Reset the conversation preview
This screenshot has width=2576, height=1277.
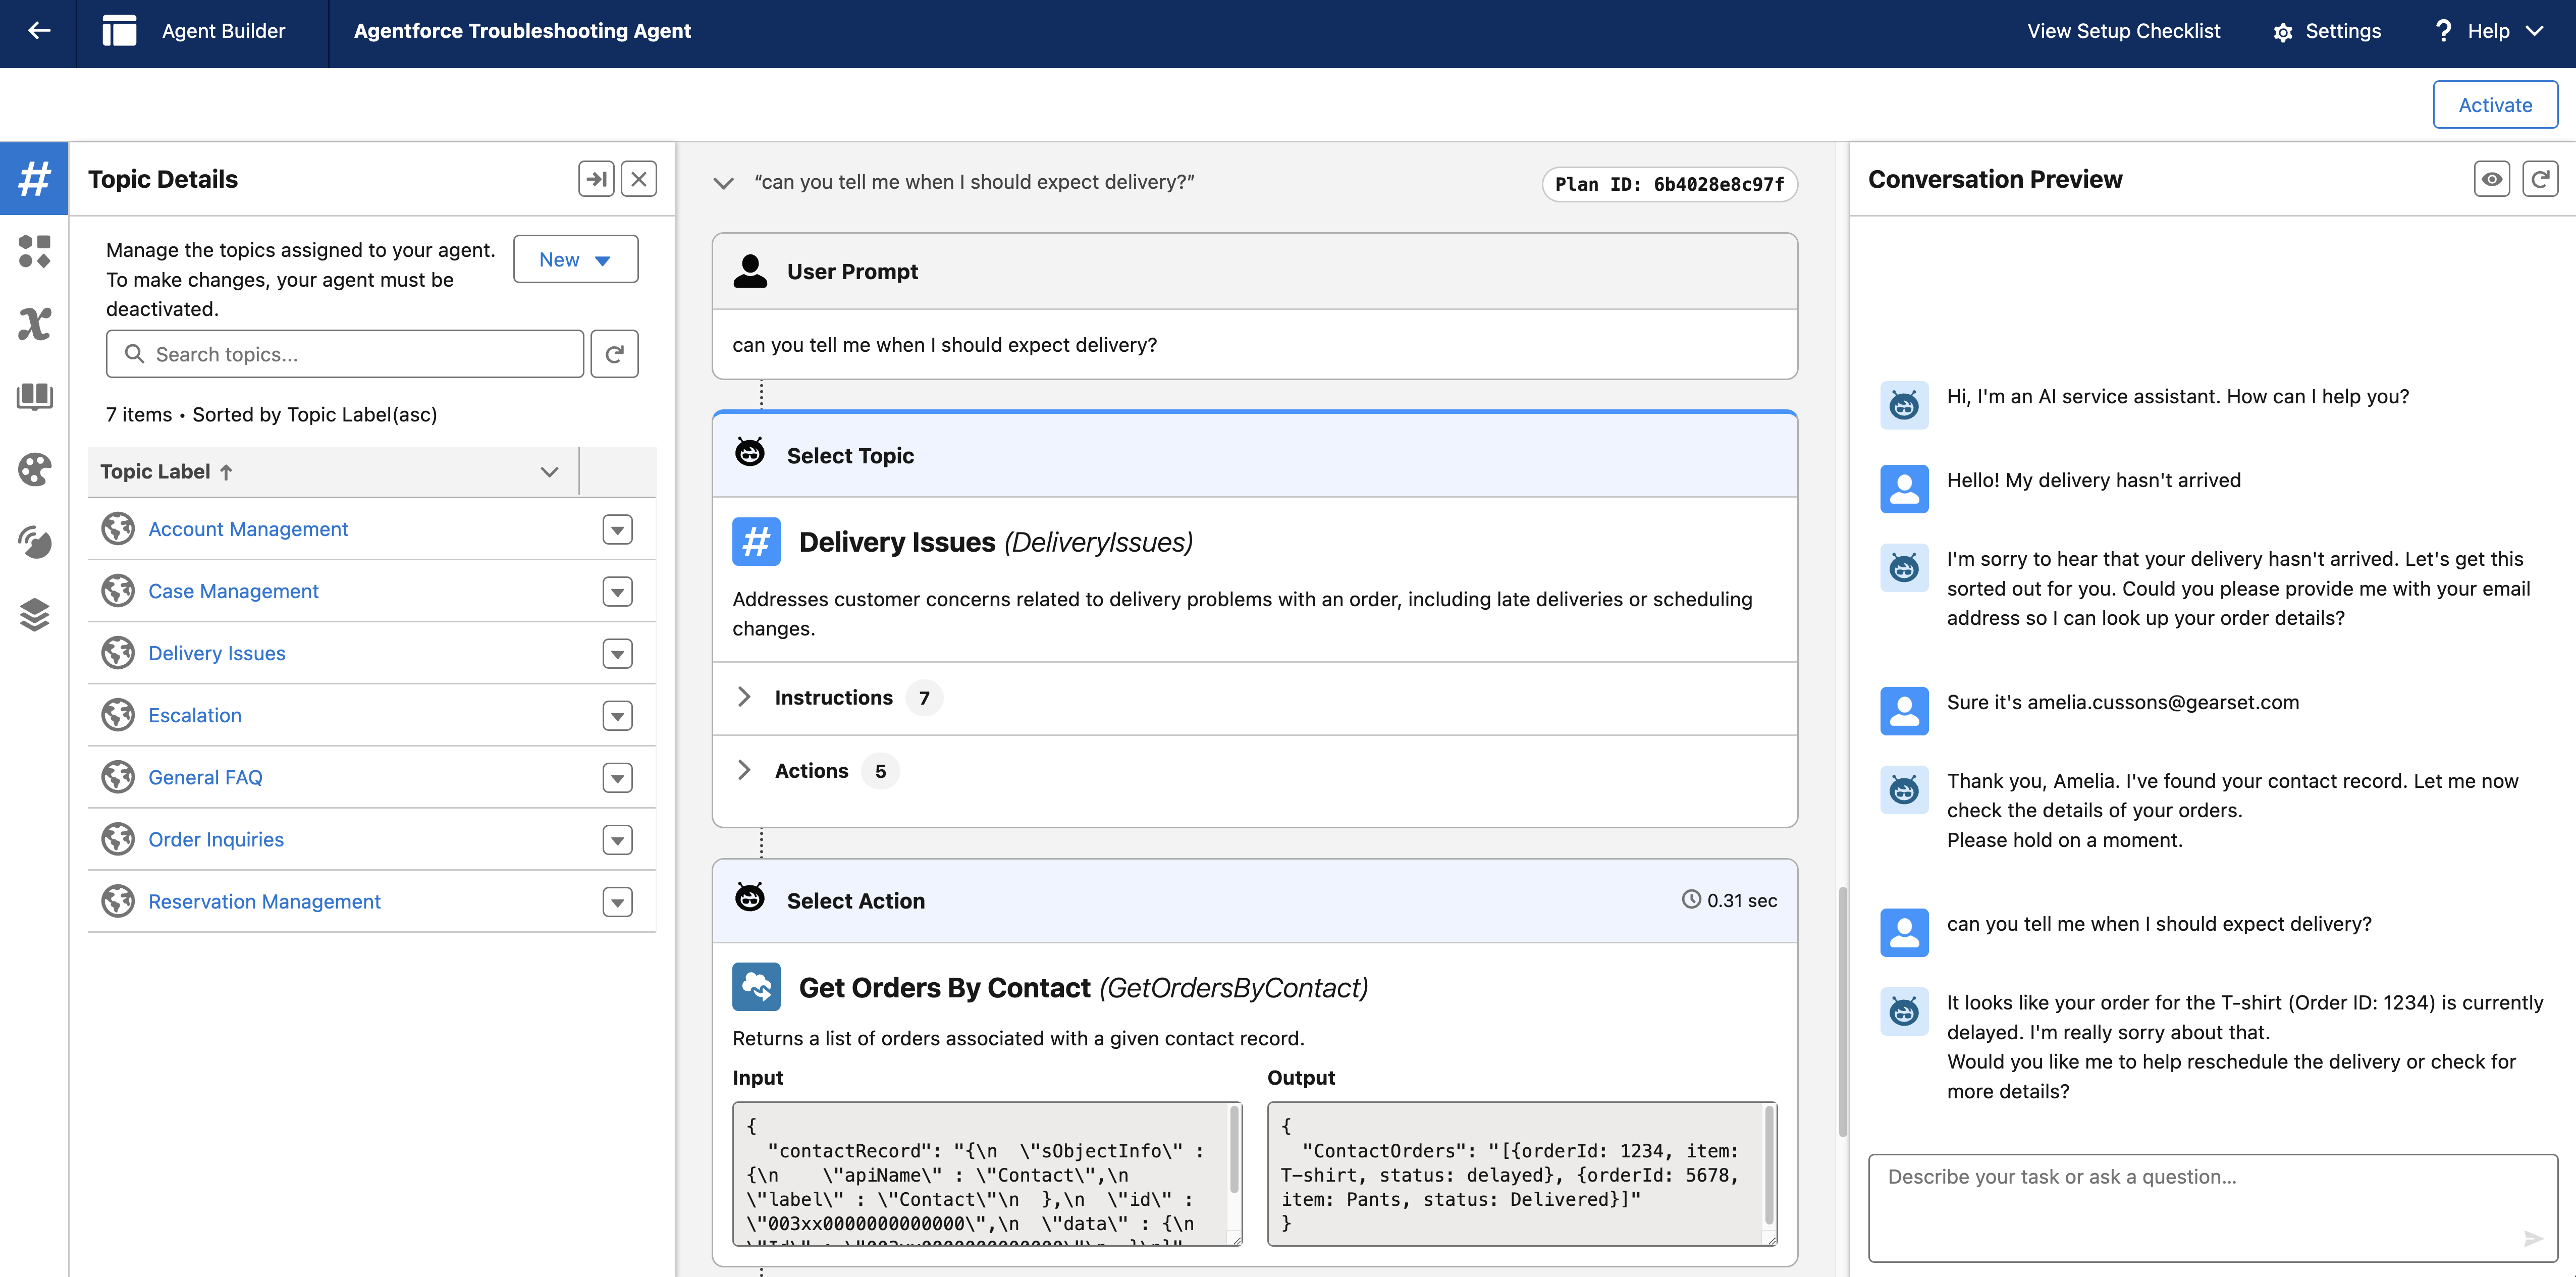pos(2539,179)
